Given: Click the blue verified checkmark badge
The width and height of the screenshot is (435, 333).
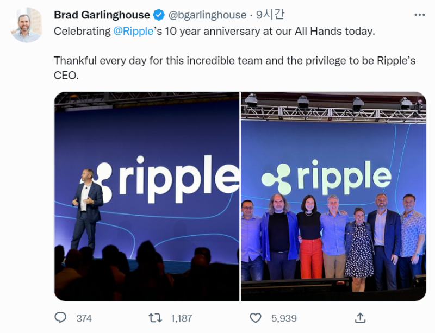Looking at the screenshot, I should click(x=159, y=15).
